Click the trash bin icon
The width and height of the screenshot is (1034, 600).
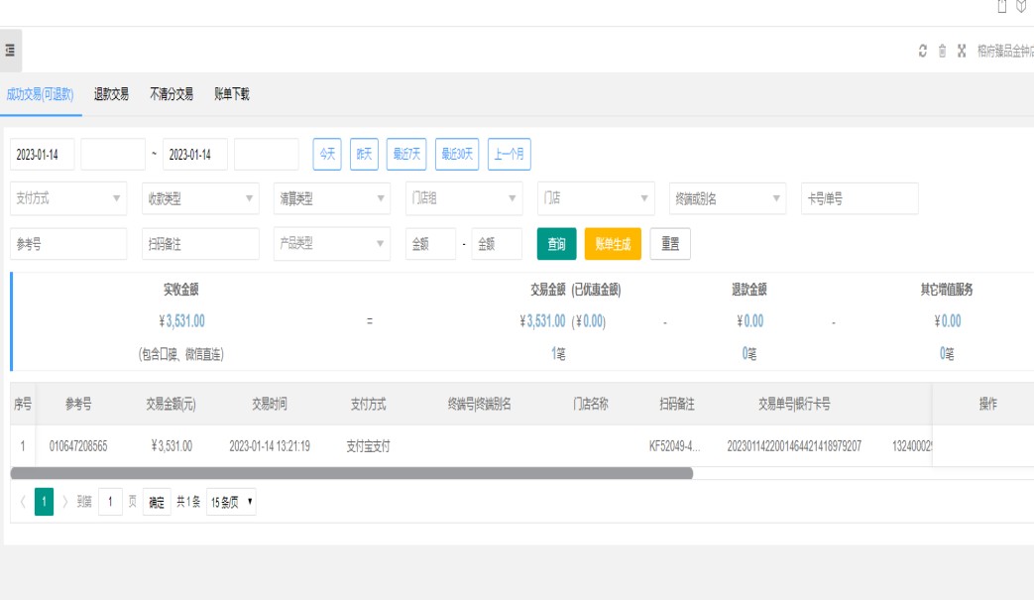pos(942,52)
